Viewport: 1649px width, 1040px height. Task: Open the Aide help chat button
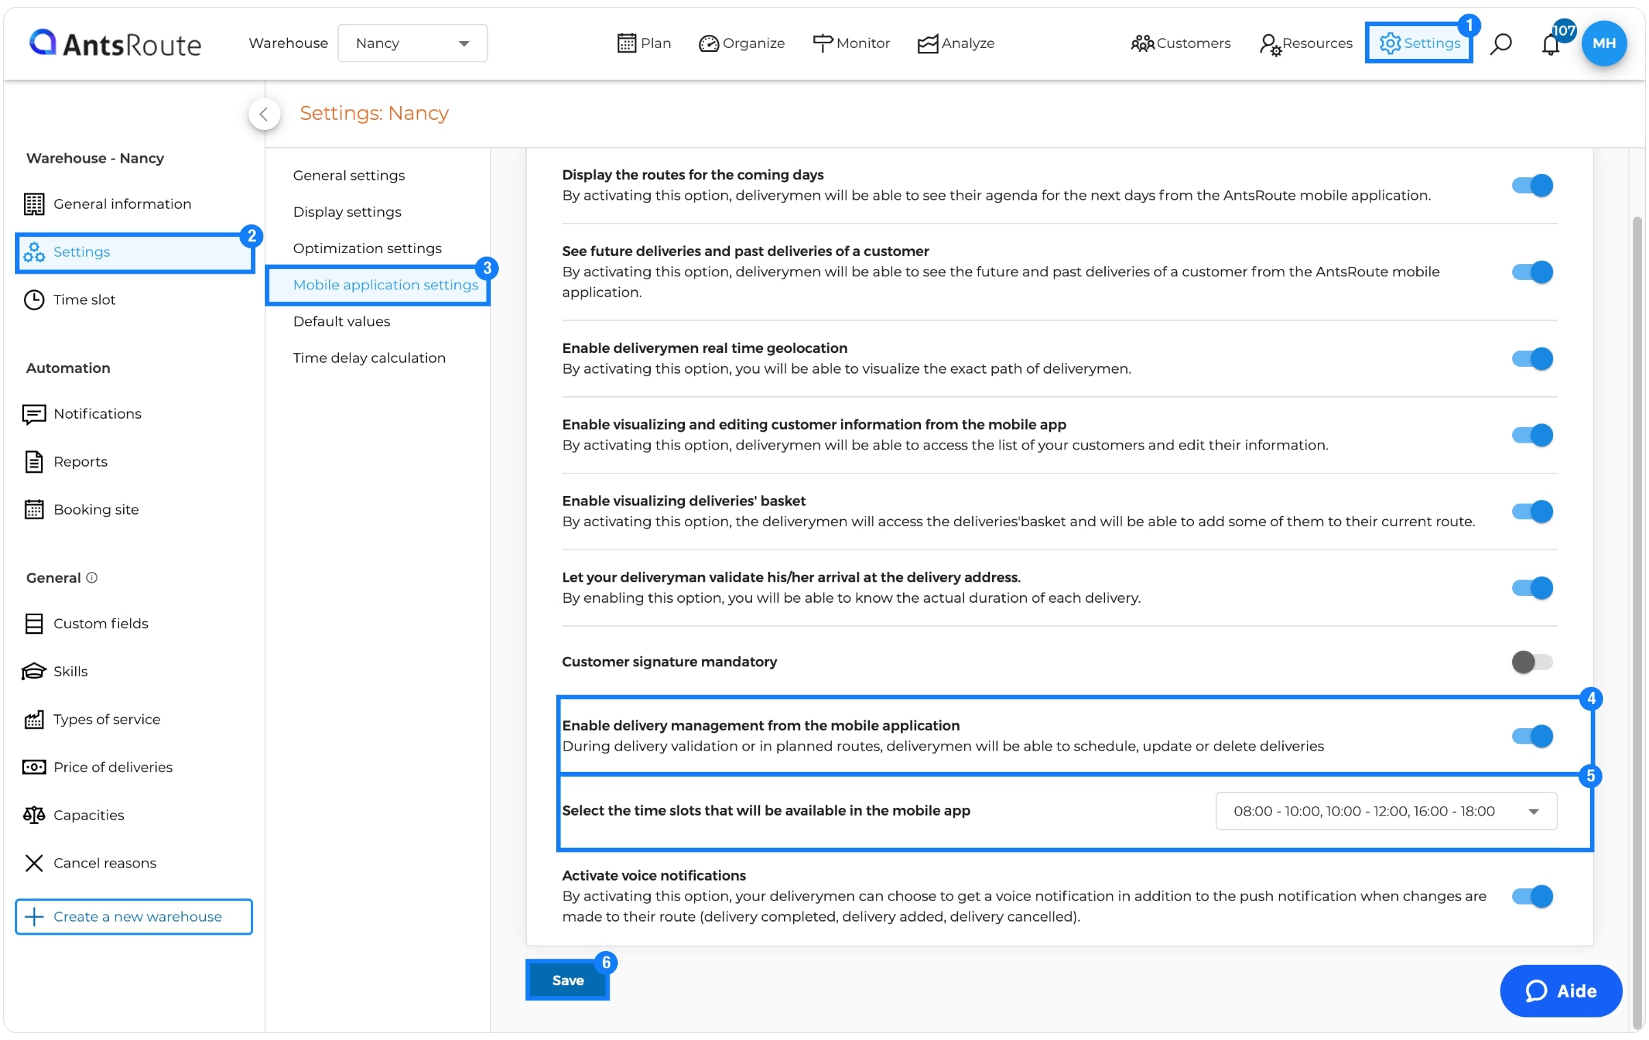(x=1561, y=991)
